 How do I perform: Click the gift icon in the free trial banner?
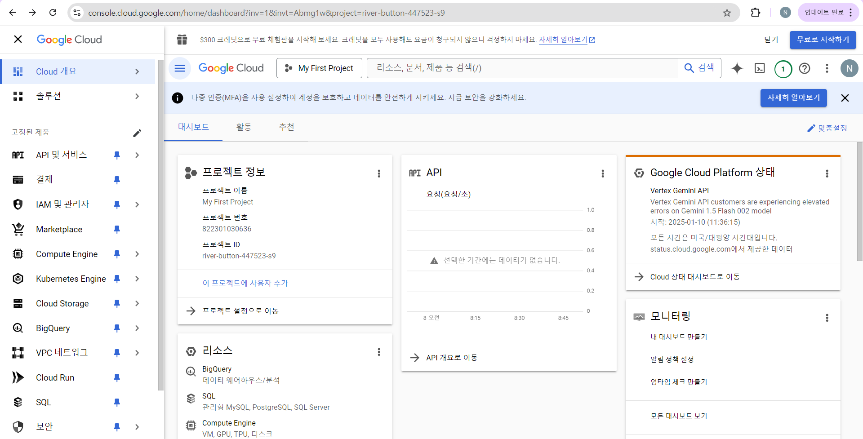tap(182, 40)
